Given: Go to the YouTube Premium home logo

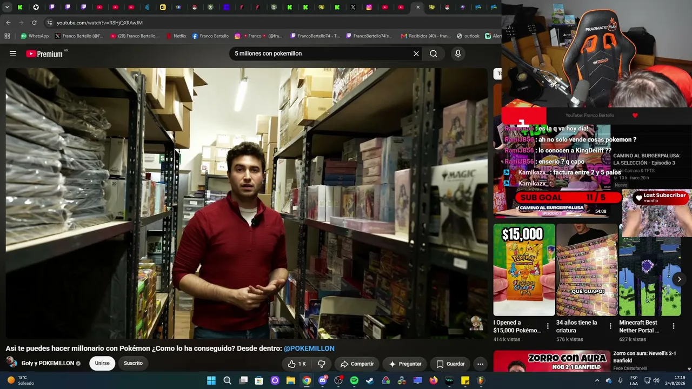Looking at the screenshot, I should (44, 53).
